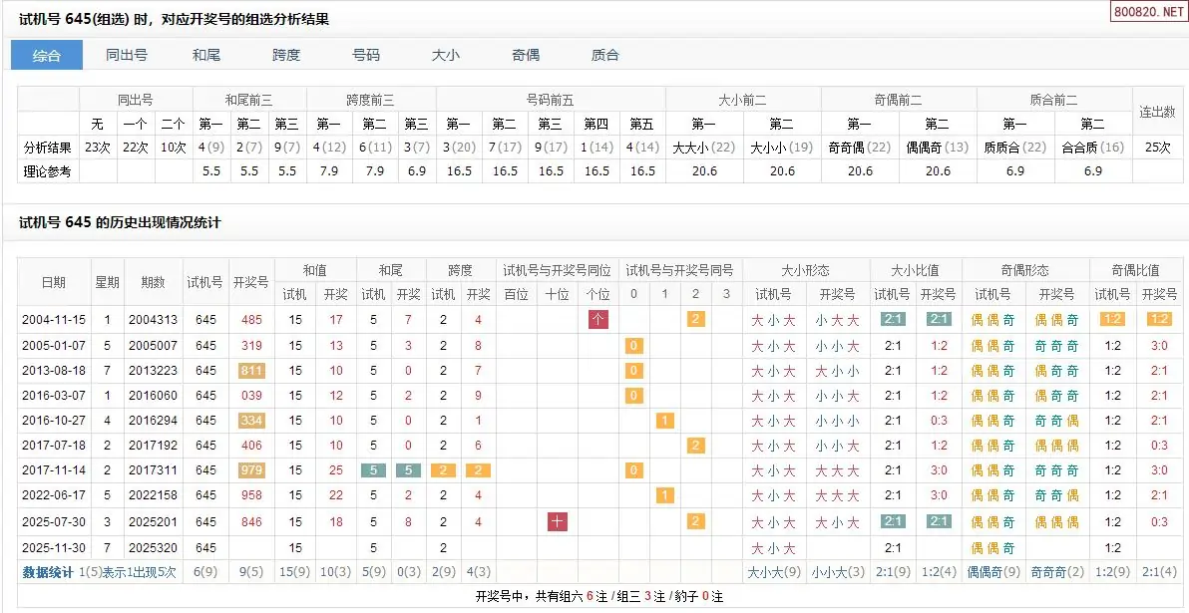This screenshot has height=613, width=1189.
Task: Select the highlighted 334 winning number
Action: click(251, 421)
